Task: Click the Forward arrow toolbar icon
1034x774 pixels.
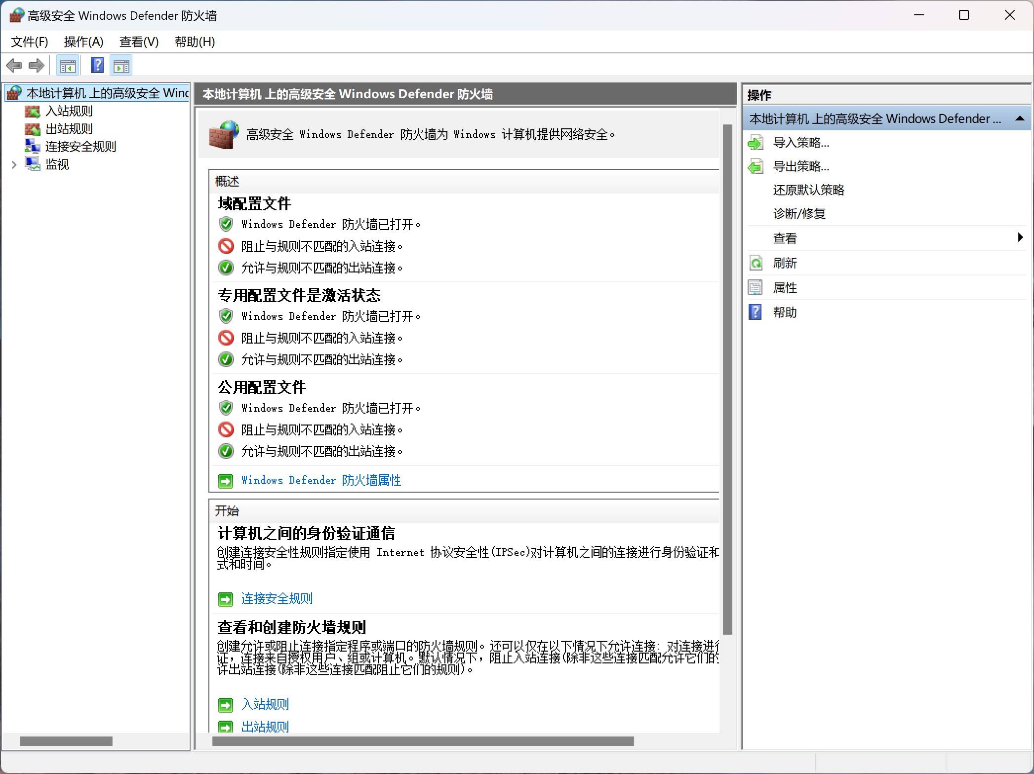Action: coord(37,66)
